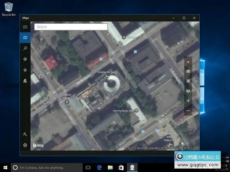Show my location on map

tap(188, 81)
